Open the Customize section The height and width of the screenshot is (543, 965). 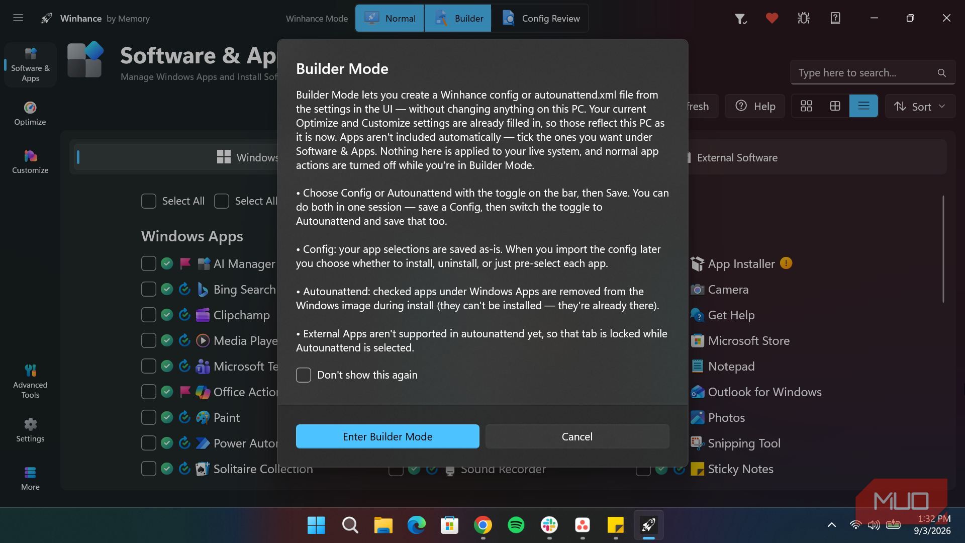click(30, 162)
